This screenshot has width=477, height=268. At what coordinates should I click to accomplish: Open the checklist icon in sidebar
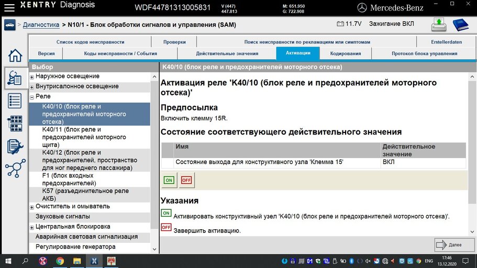[x=15, y=101]
